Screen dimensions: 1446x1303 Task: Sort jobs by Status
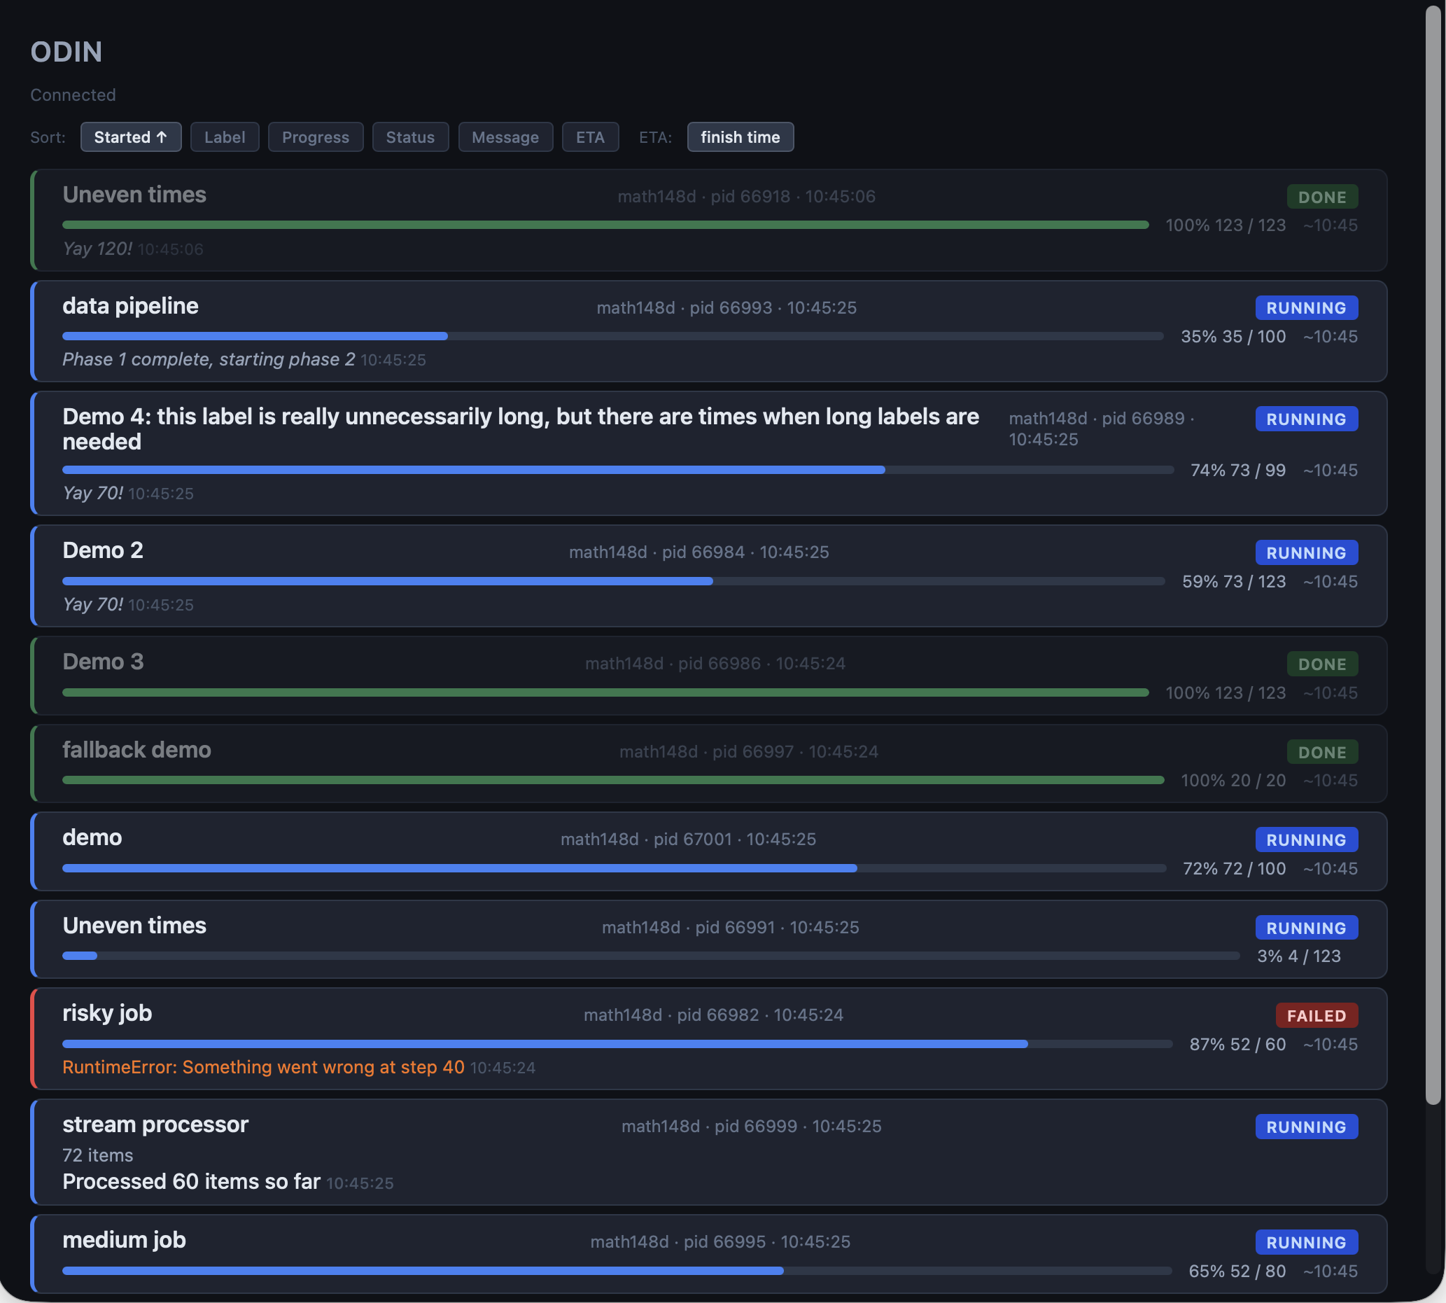click(411, 137)
